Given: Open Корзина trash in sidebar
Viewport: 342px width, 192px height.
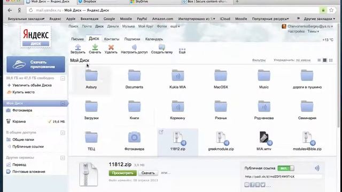Looking at the screenshot, I should point(19,122).
